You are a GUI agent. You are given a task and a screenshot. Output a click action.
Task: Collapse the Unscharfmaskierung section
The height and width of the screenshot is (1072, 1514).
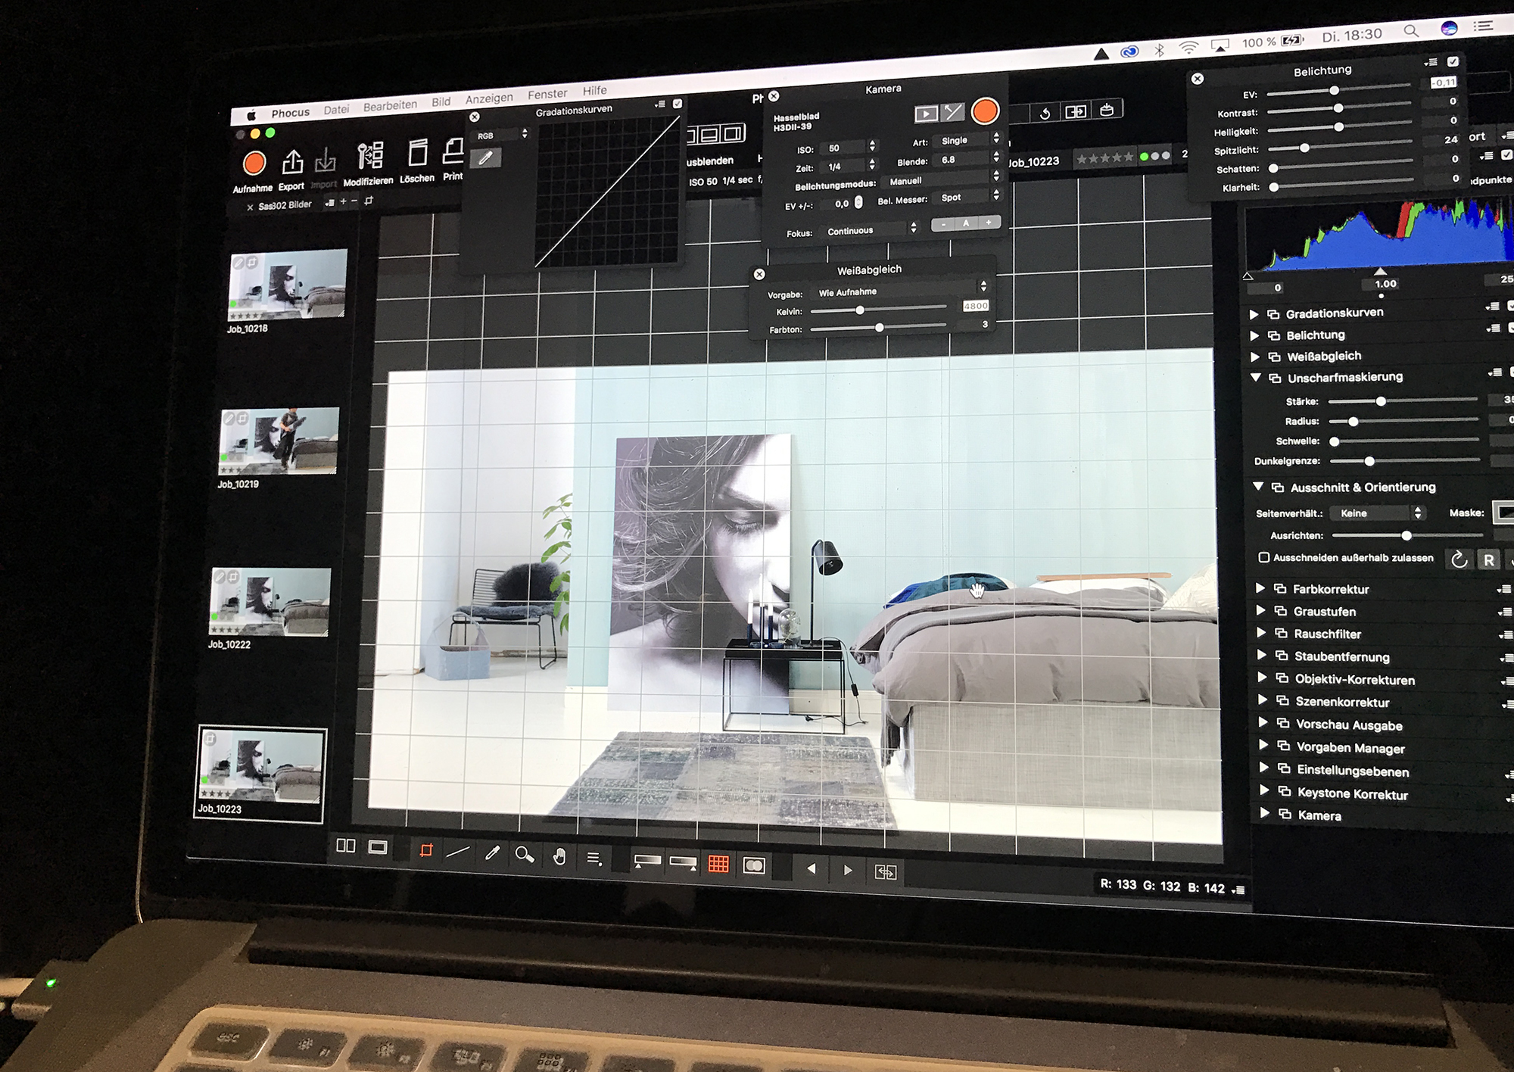point(1256,377)
